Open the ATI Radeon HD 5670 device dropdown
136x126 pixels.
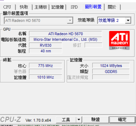click(x=39, y=20)
